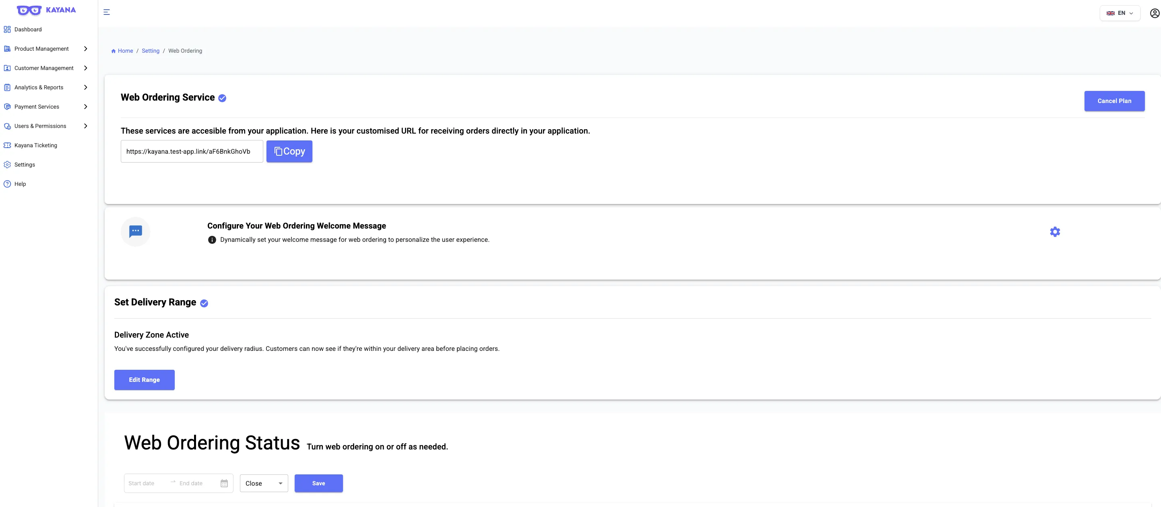Click the Delivery Zone Active heading
1161x507 pixels.
point(151,335)
